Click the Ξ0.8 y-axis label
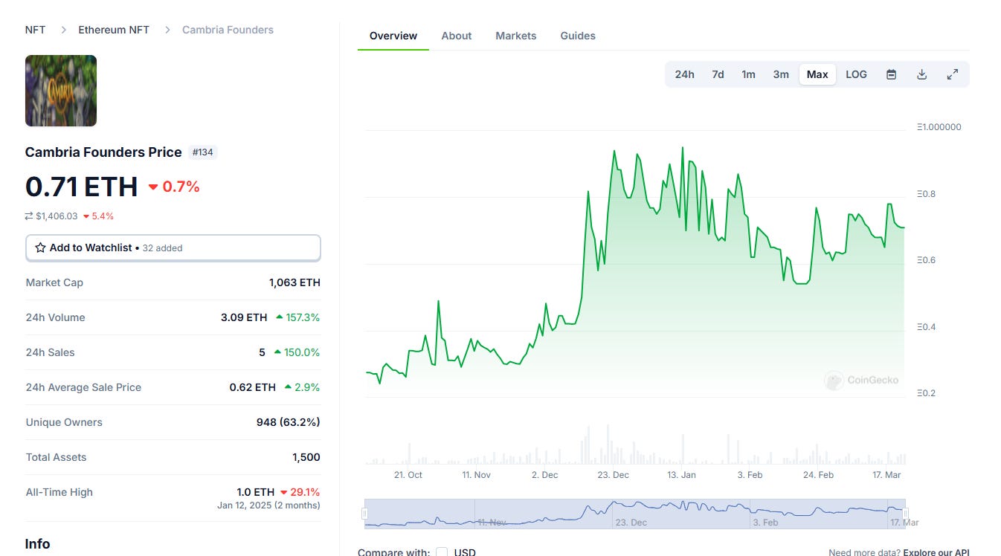1001x556 pixels. tap(927, 194)
